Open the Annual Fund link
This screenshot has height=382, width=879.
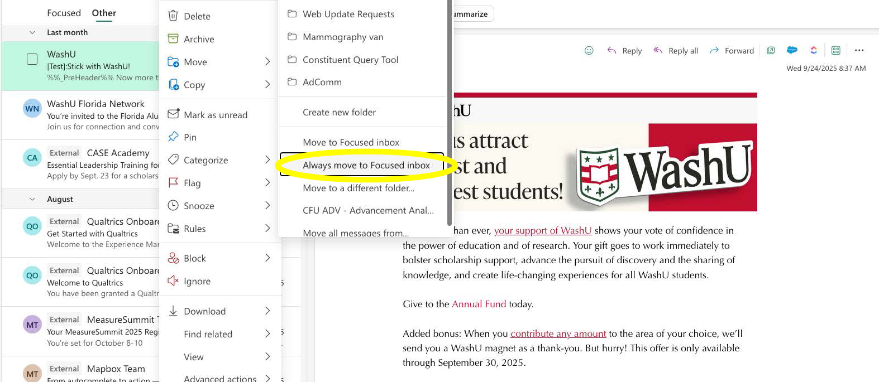[479, 304]
